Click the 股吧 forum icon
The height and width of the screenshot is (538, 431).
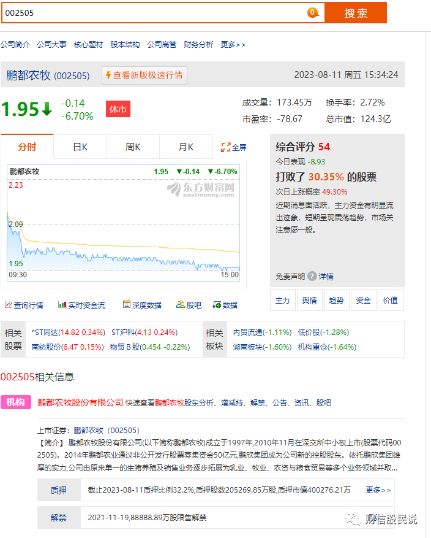[181, 304]
